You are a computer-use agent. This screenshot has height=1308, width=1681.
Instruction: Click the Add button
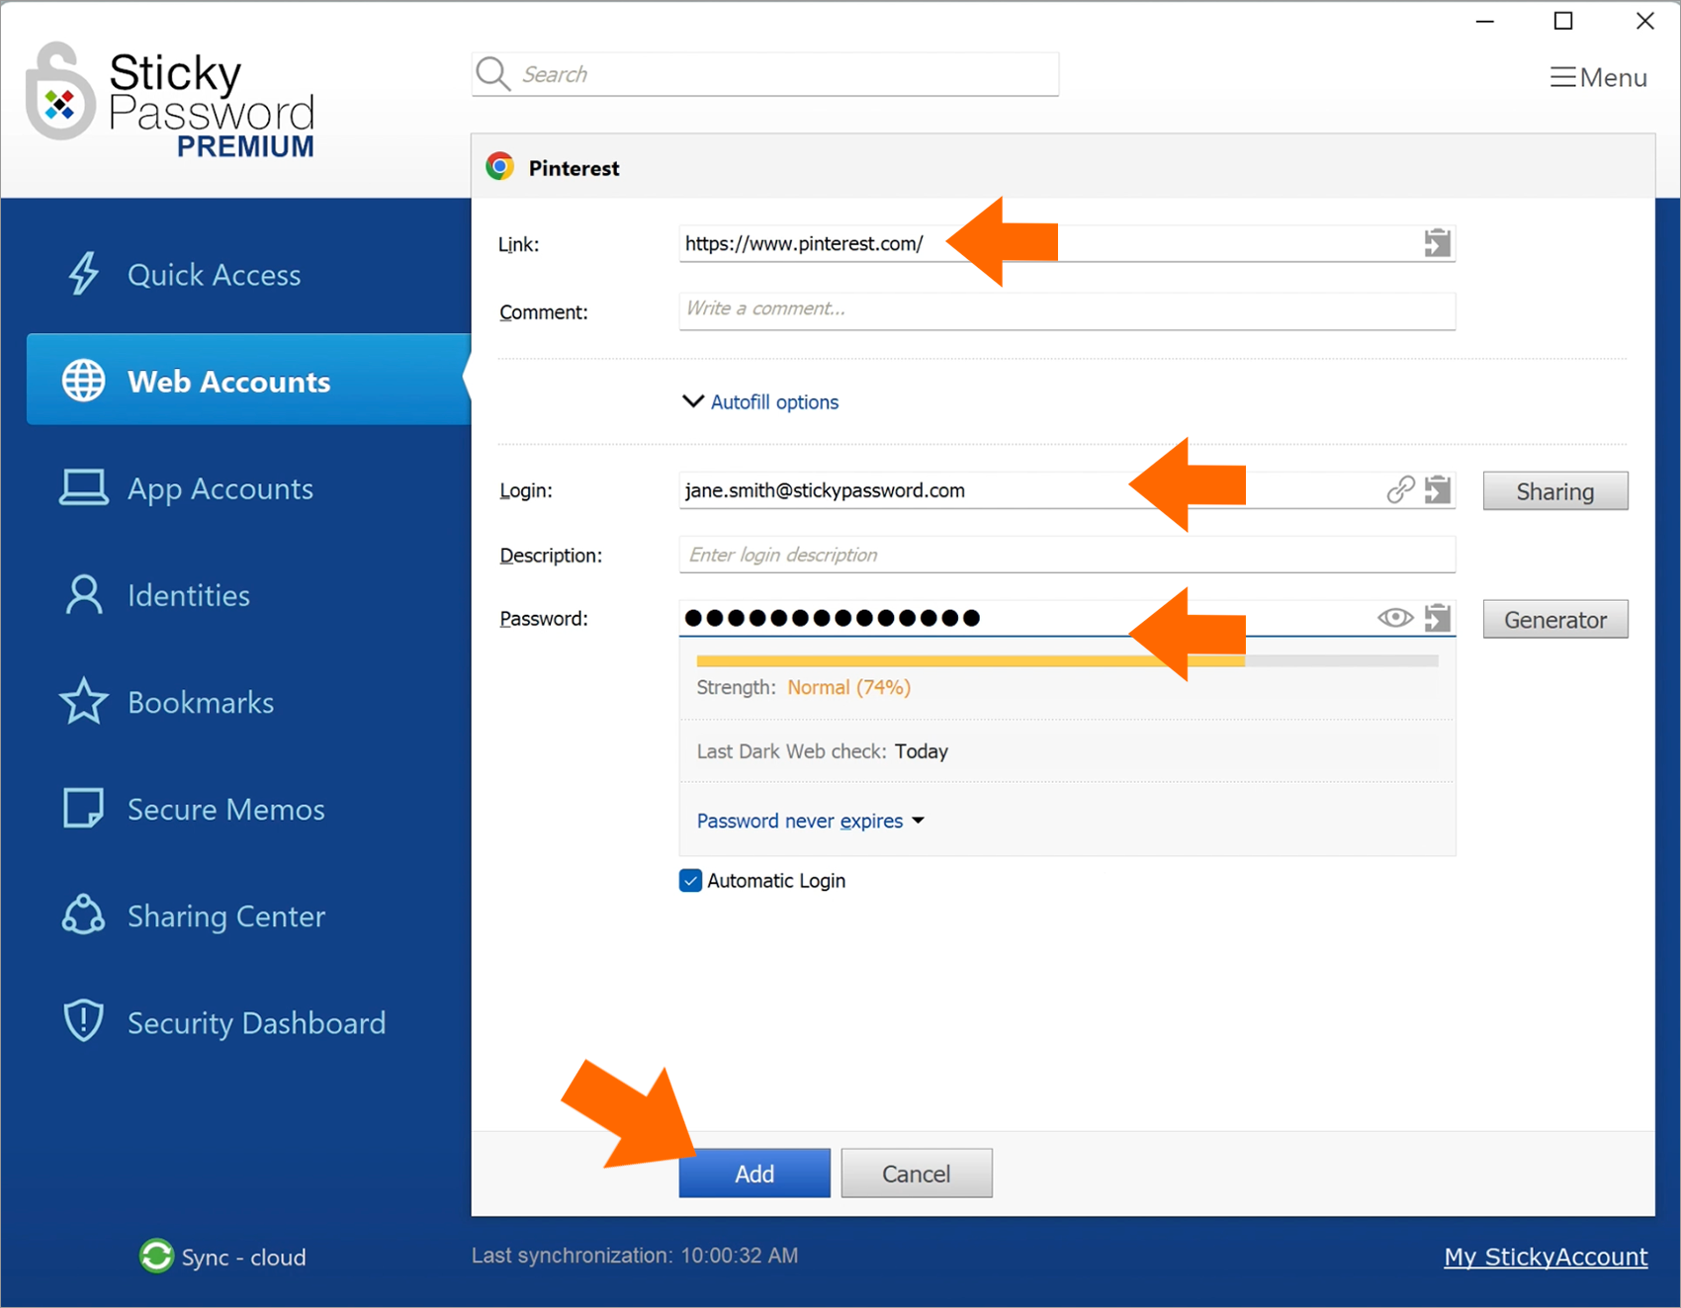(754, 1173)
